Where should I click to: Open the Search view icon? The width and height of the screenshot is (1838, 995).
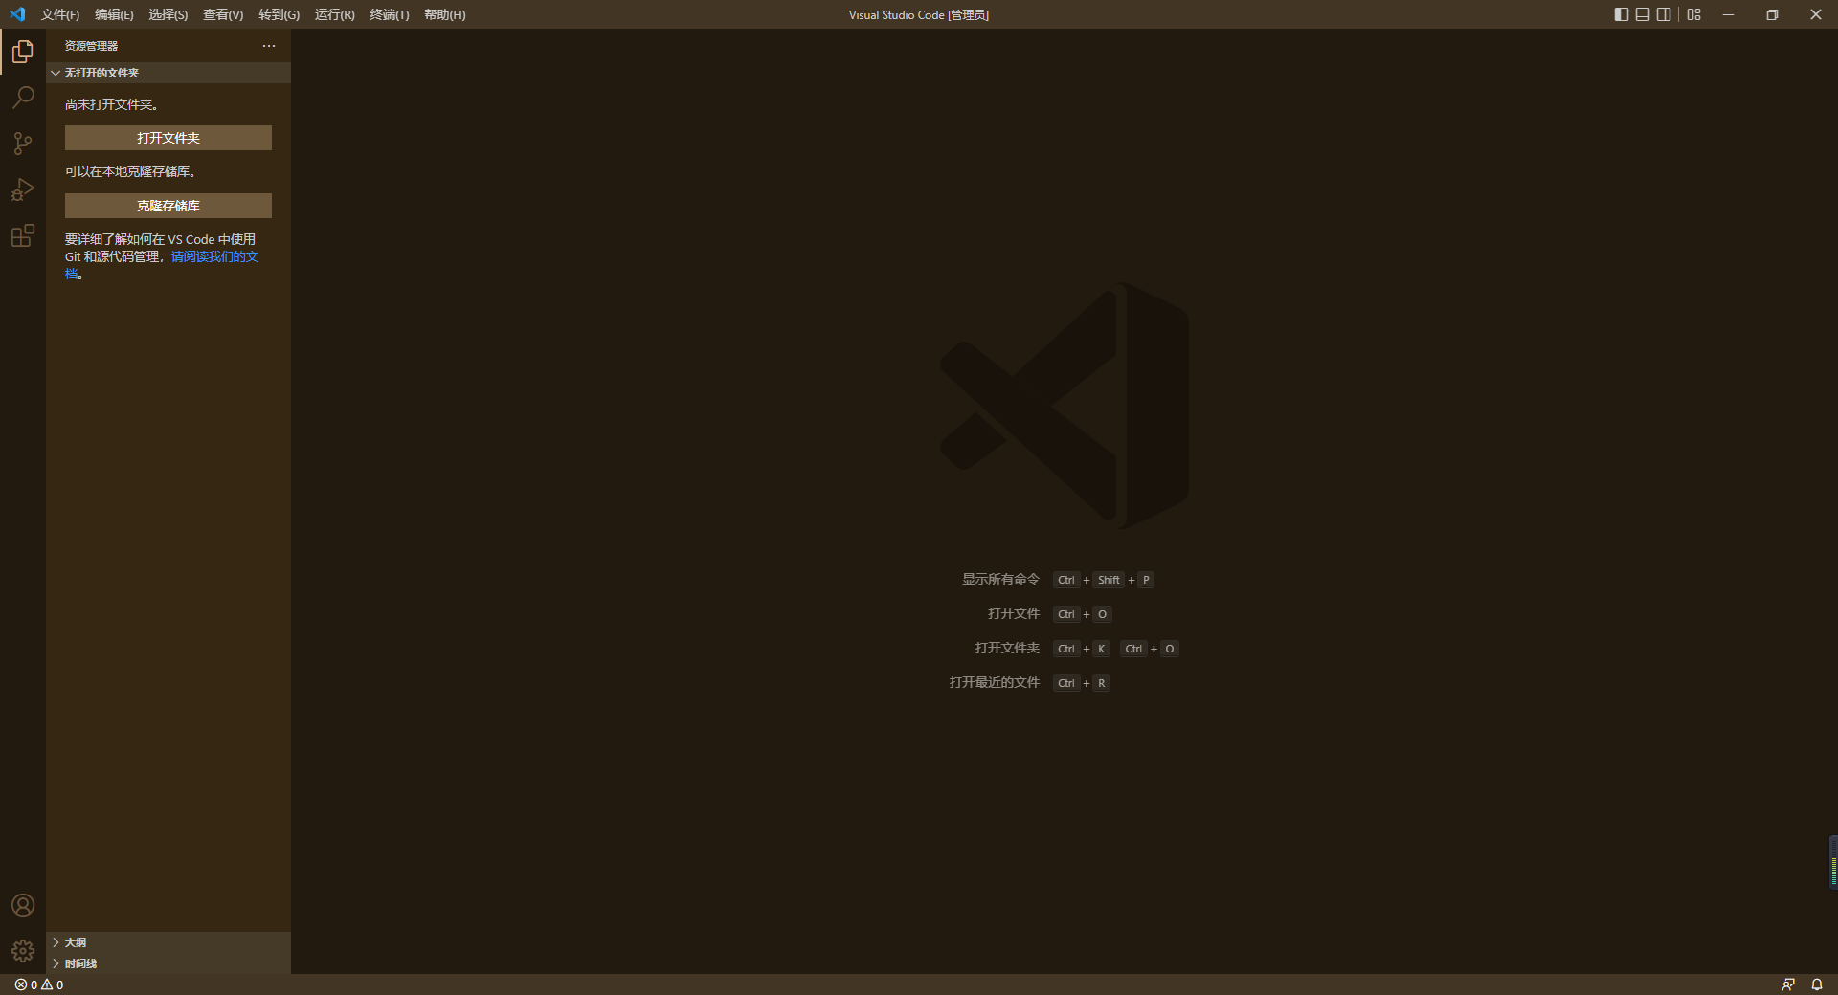23,98
